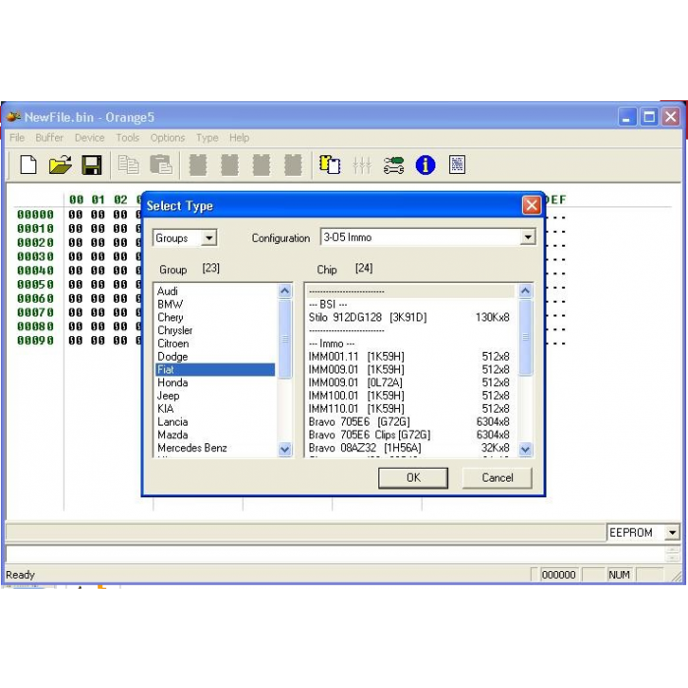This screenshot has height=688, width=688.
Task: Select Jeep in the Group list
Action: [x=215, y=396]
